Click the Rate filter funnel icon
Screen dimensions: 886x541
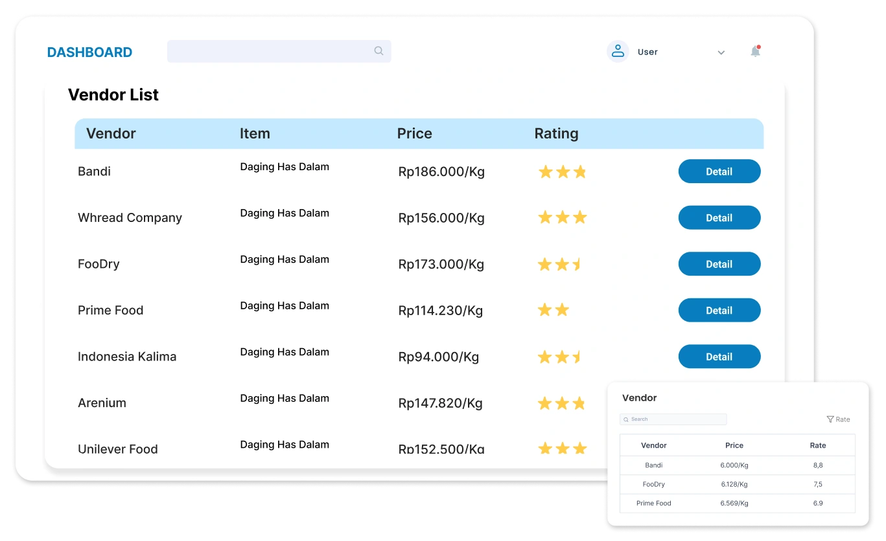click(830, 419)
